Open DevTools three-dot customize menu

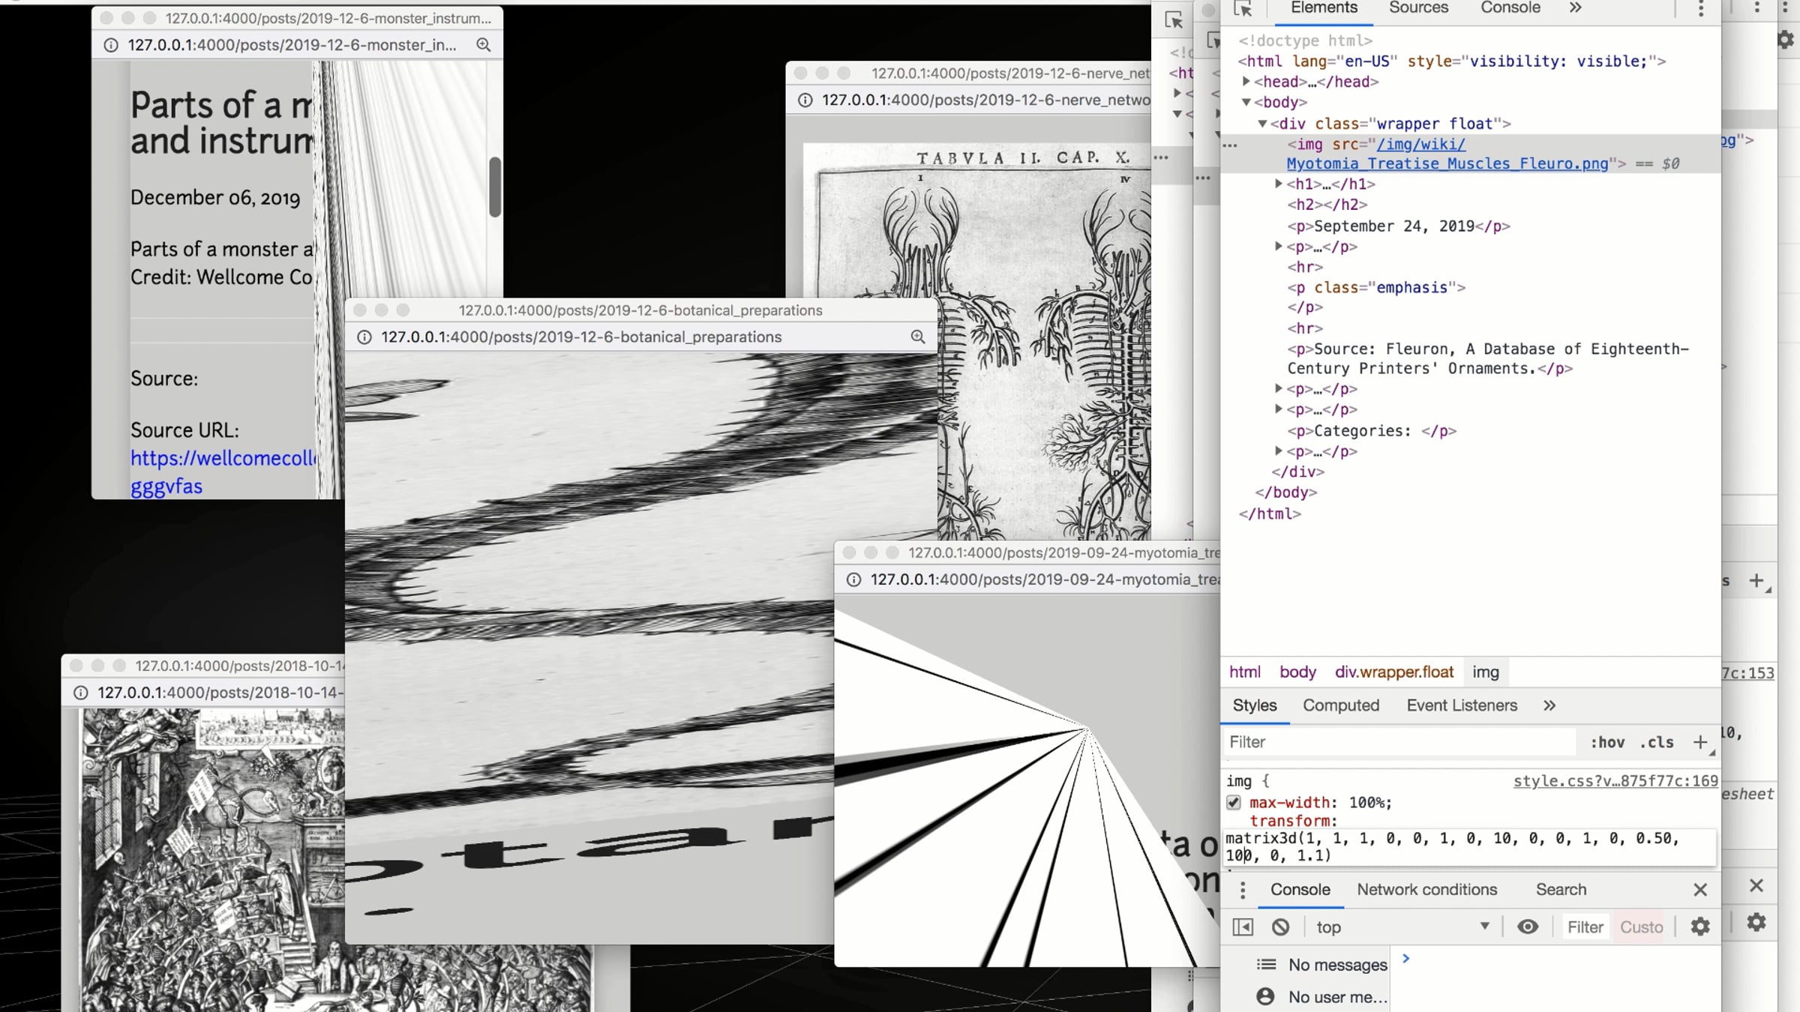coord(1700,9)
